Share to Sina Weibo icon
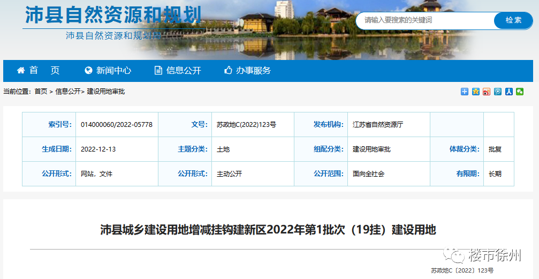This screenshot has height=279, width=539. 487,92
